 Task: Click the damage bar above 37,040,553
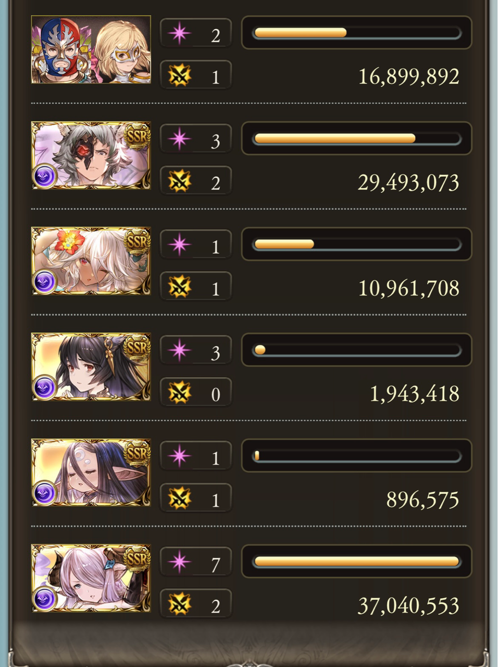(357, 561)
